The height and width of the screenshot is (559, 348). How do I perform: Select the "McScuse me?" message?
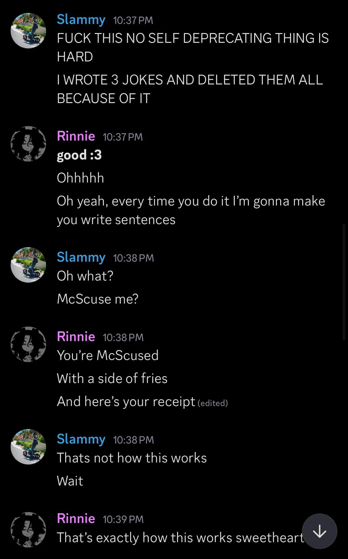pyautogui.click(x=97, y=299)
